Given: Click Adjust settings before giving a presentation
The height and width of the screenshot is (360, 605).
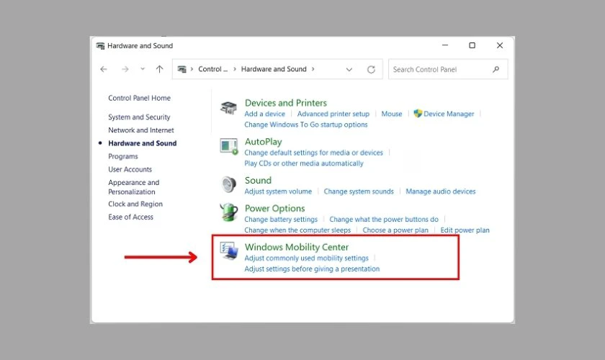Looking at the screenshot, I should click(312, 269).
